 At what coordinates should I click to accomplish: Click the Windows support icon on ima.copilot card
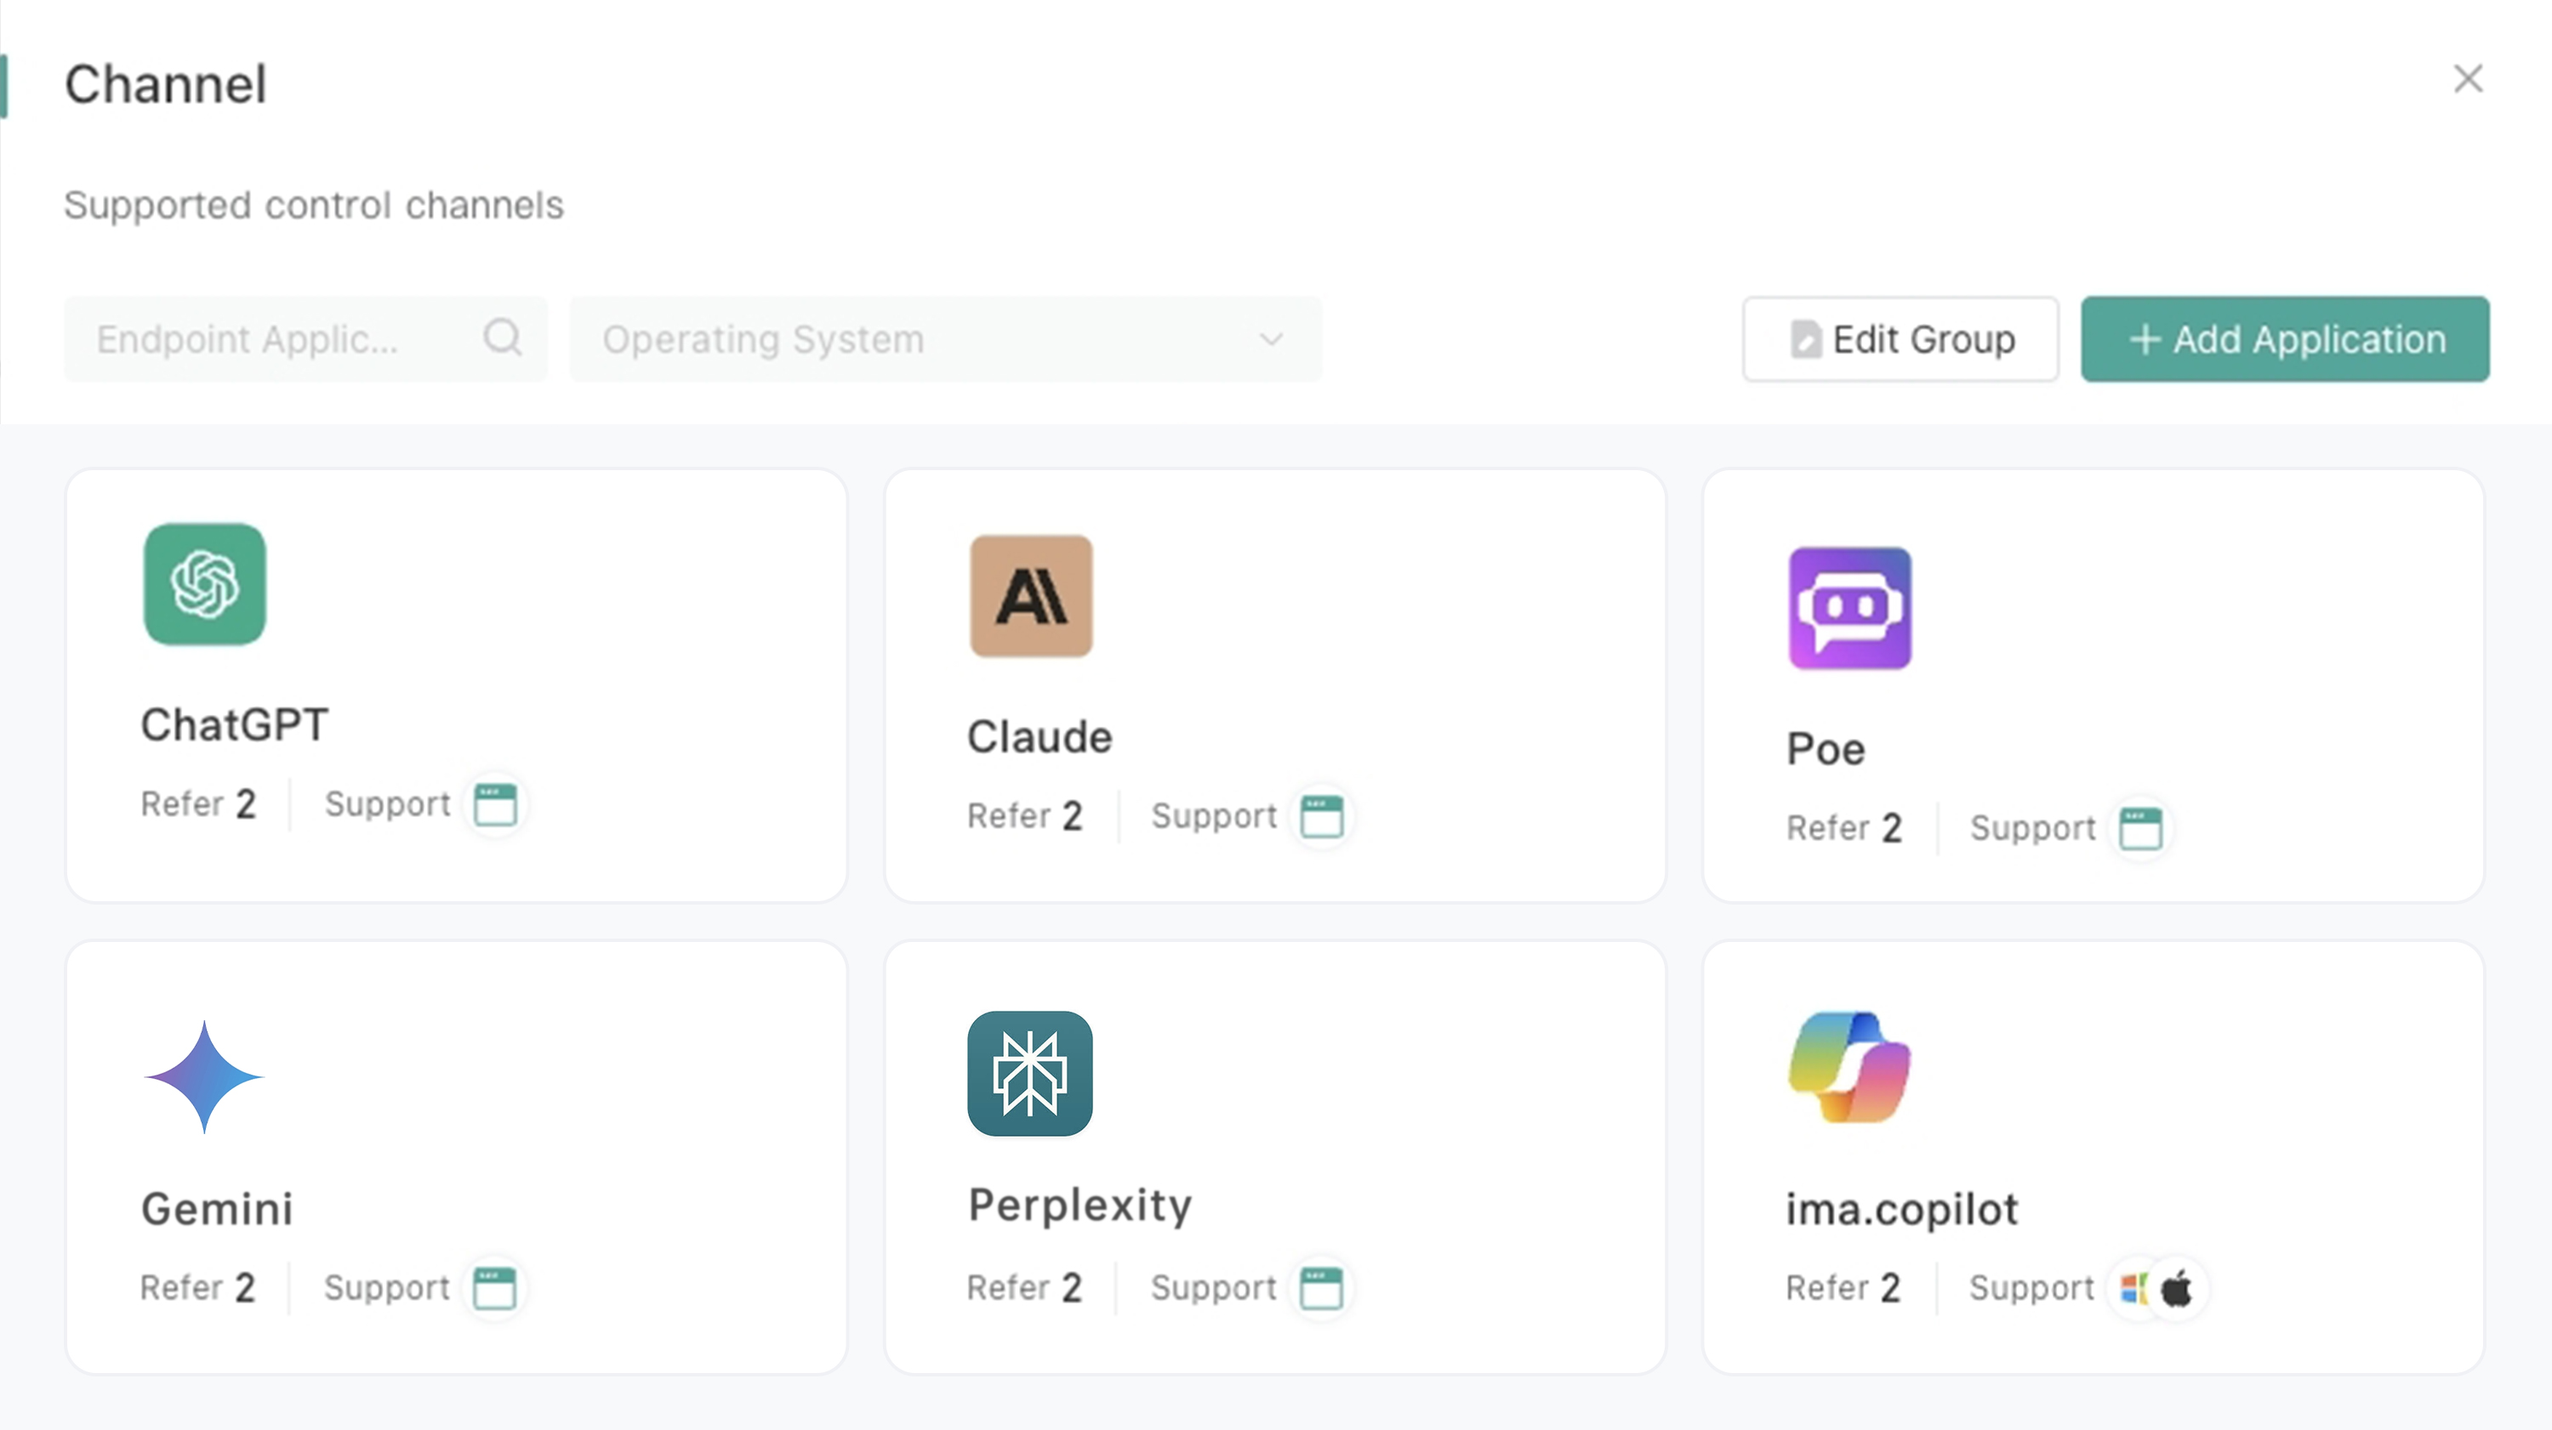pos(2134,1288)
